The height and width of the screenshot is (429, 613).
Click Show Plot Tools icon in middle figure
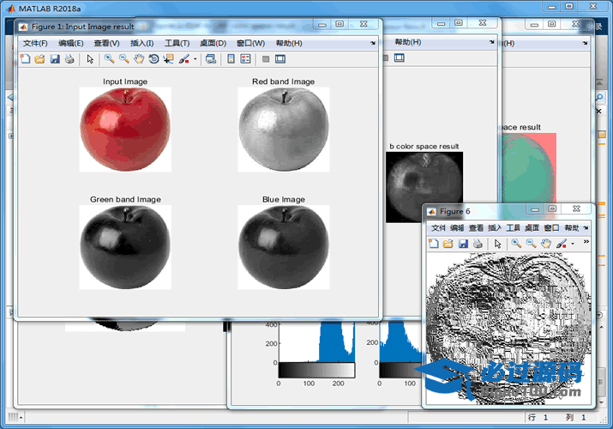(x=400, y=57)
